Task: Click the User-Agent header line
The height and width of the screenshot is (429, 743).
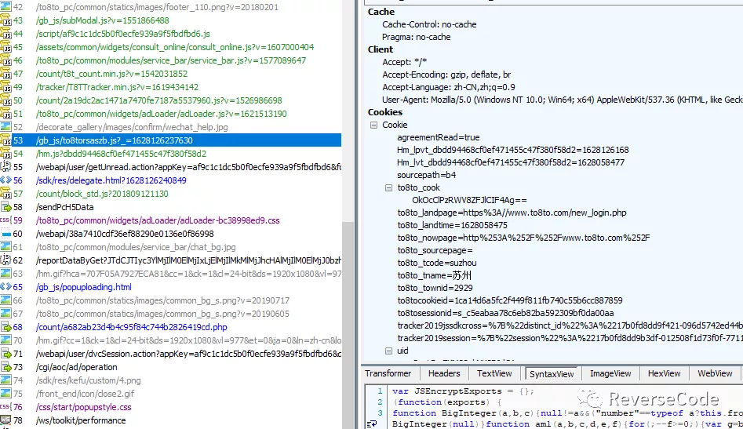Action: click(562, 100)
